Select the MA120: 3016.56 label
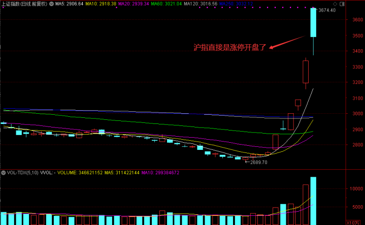The height and width of the screenshot is (225, 365). tap(201, 4)
